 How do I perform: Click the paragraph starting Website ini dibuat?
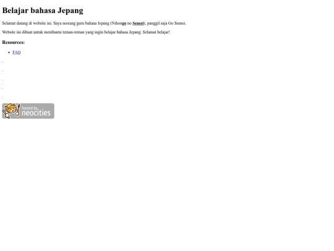(86, 32)
